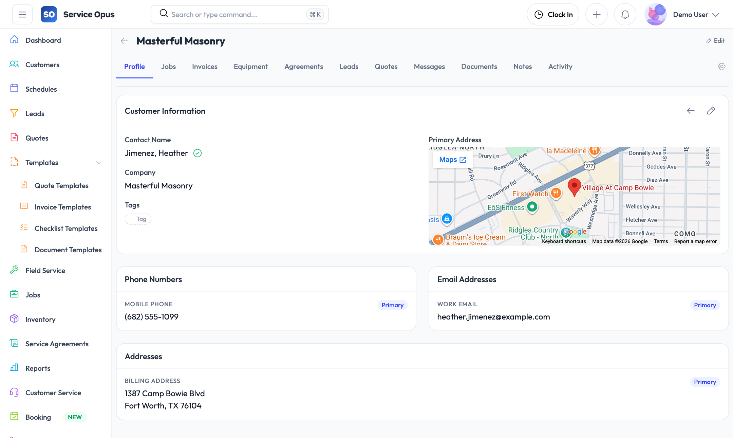Click the back arrow beside Masterful Masonry
The height and width of the screenshot is (438, 733).
pyautogui.click(x=124, y=41)
